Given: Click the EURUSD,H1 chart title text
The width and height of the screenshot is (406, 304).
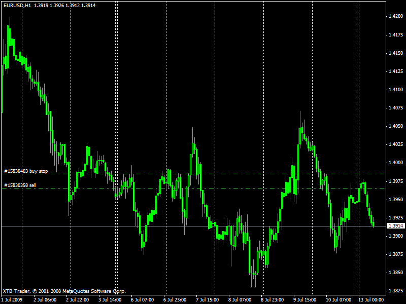Looking at the screenshot, I should pos(17,5).
